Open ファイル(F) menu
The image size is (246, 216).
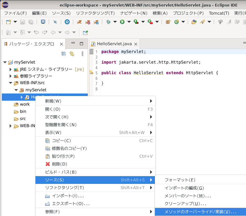[x=15, y=13]
